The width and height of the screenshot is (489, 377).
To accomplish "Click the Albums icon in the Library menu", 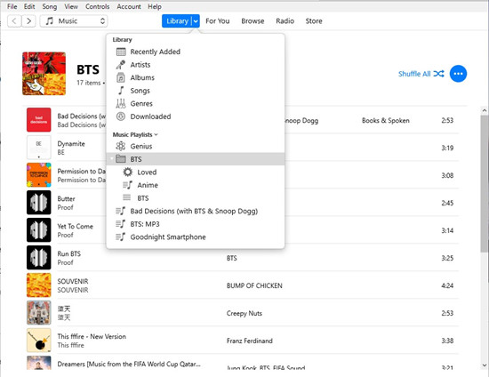I will coord(121,77).
